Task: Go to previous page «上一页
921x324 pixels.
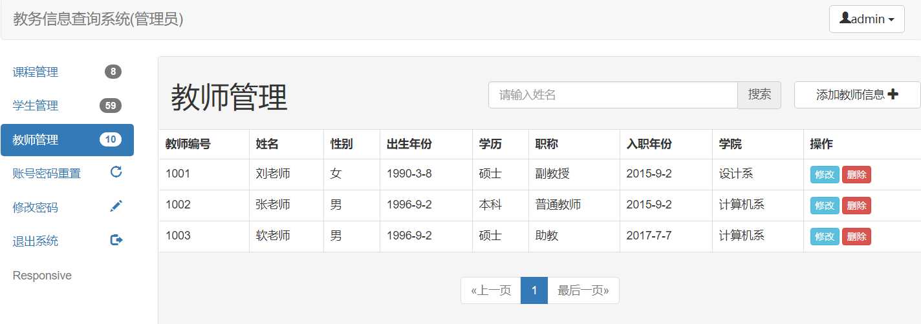Action: 491,290
